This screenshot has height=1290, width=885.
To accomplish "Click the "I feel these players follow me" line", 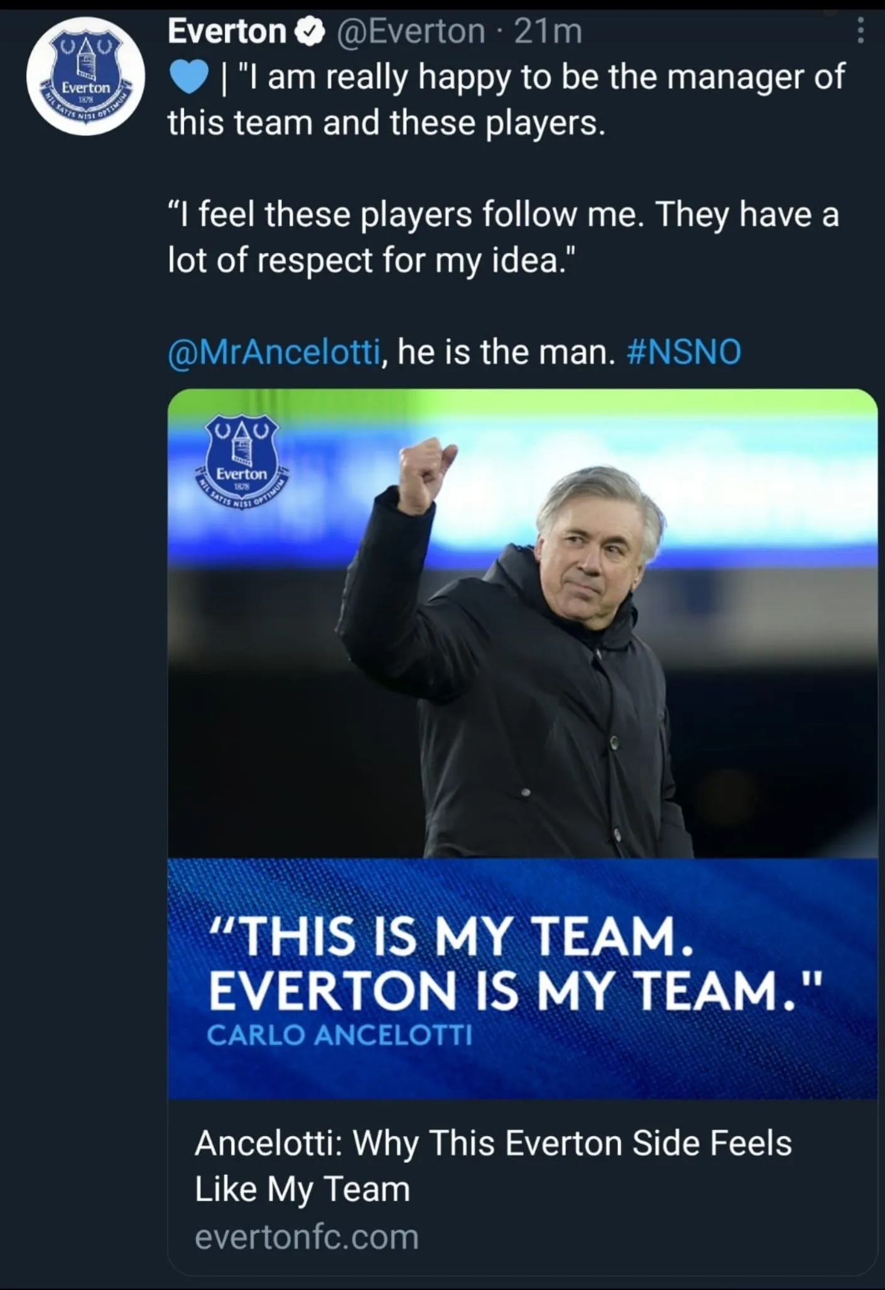I will [x=502, y=215].
